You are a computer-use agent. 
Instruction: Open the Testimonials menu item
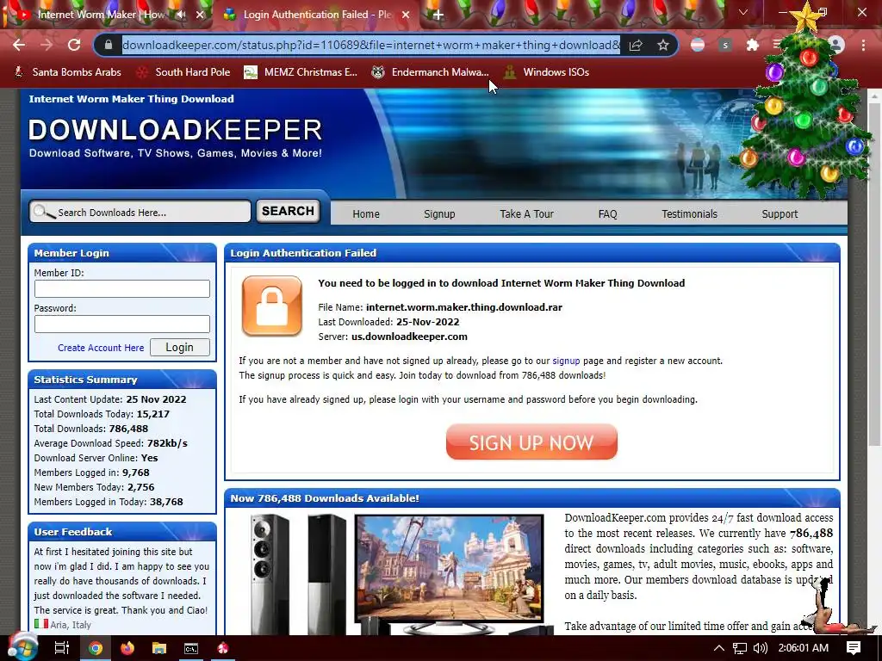click(x=690, y=213)
